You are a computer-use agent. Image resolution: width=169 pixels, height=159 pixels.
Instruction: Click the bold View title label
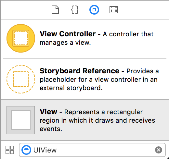click(48, 112)
